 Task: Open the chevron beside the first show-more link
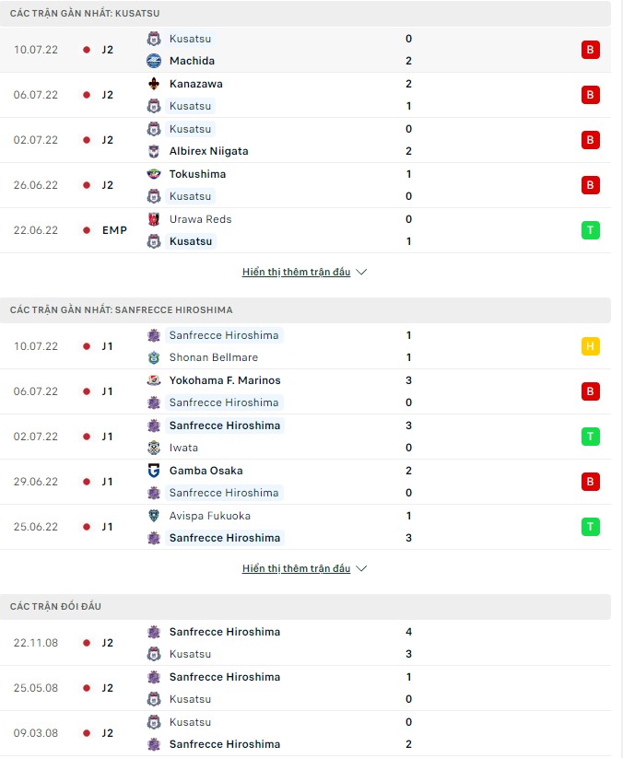click(362, 272)
